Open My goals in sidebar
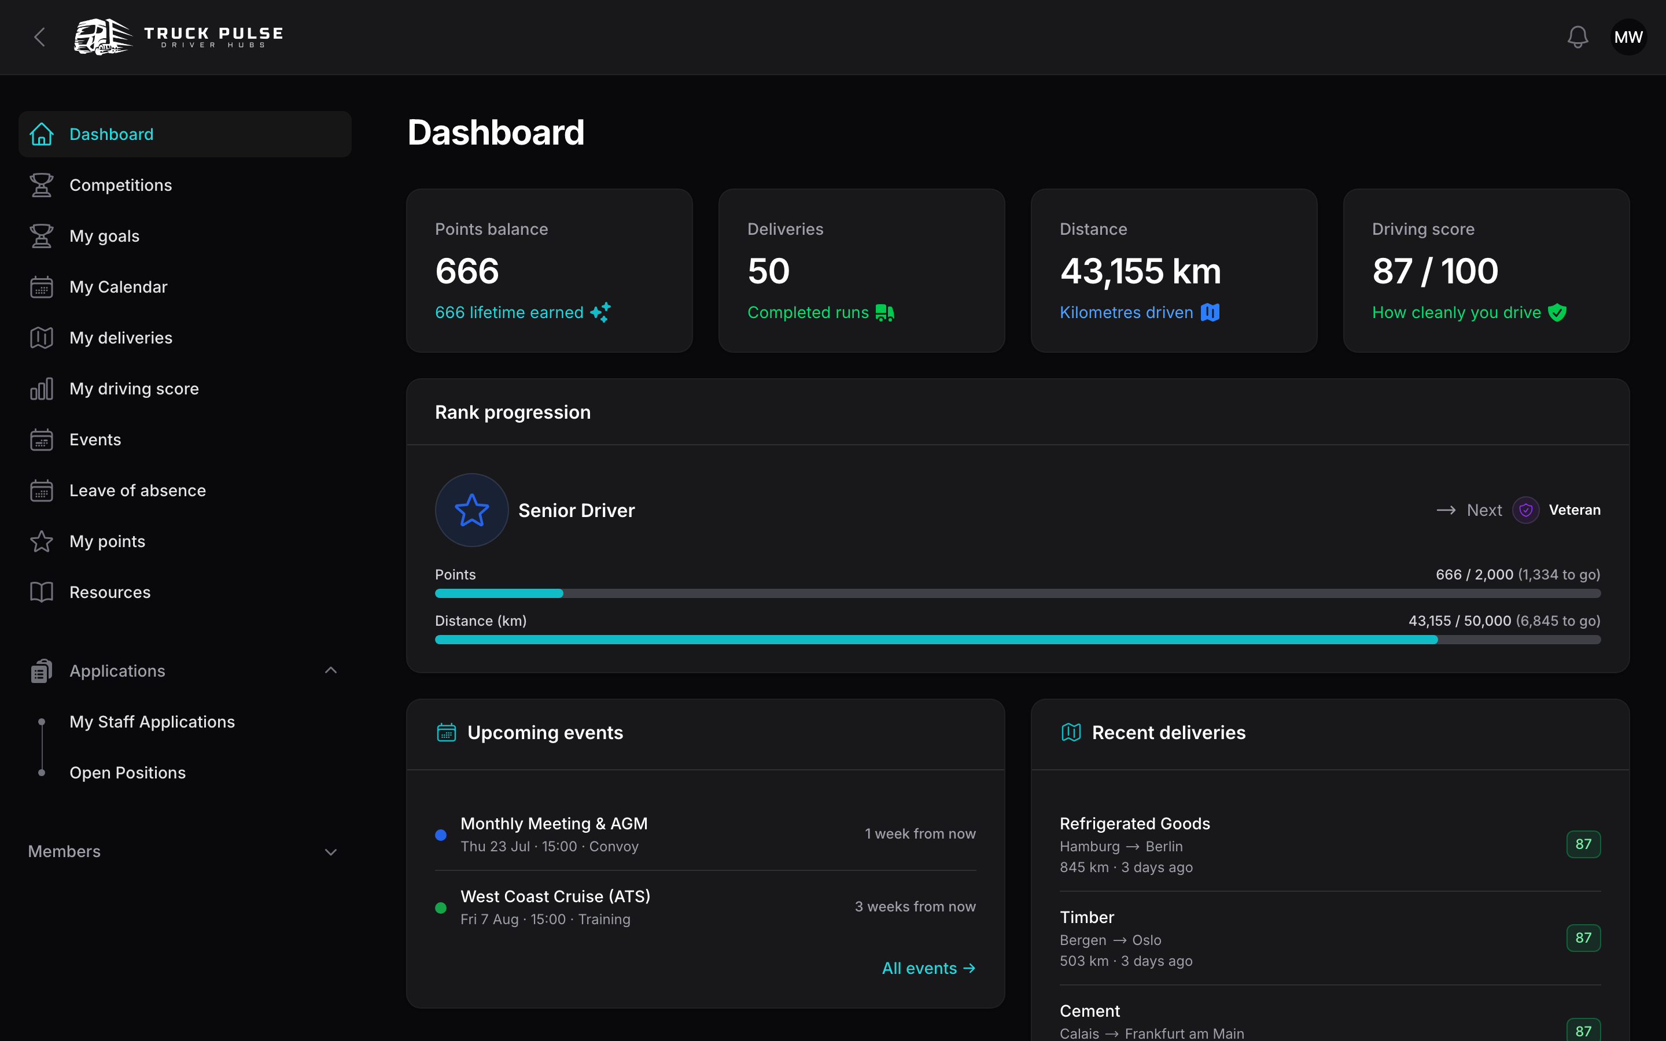Viewport: 1666px width, 1041px height. coord(185,236)
